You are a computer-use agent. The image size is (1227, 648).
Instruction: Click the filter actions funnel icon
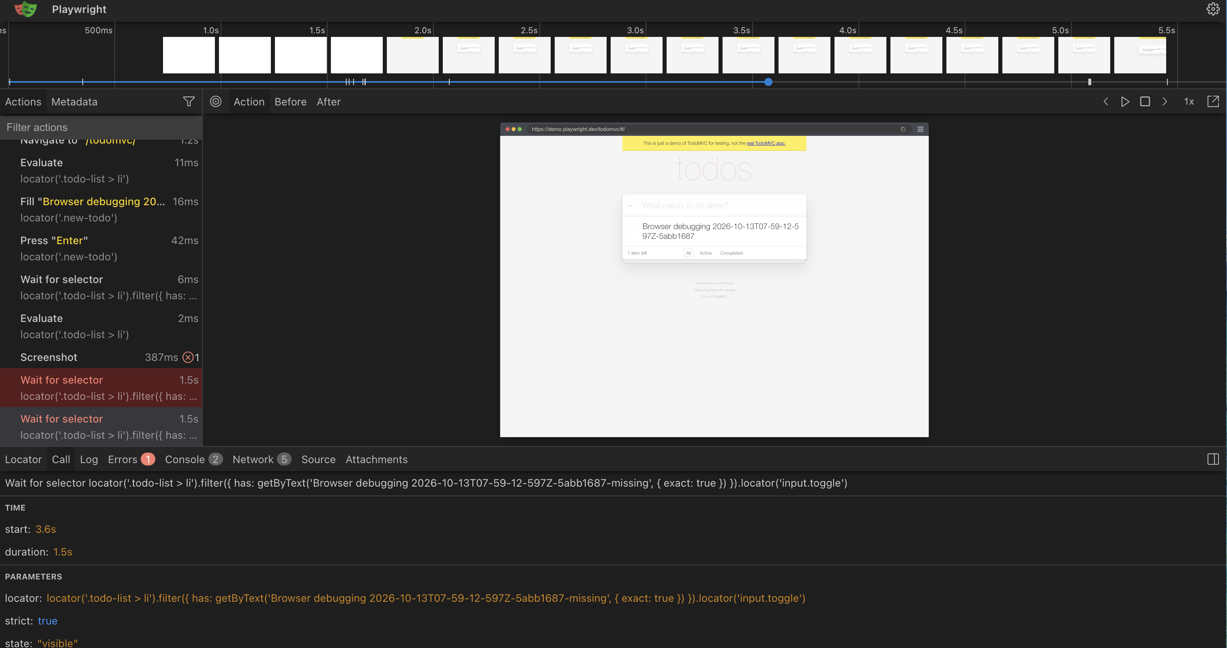tap(189, 101)
